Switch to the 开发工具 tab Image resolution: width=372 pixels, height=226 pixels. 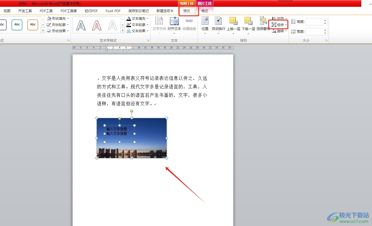(x=25, y=11)
